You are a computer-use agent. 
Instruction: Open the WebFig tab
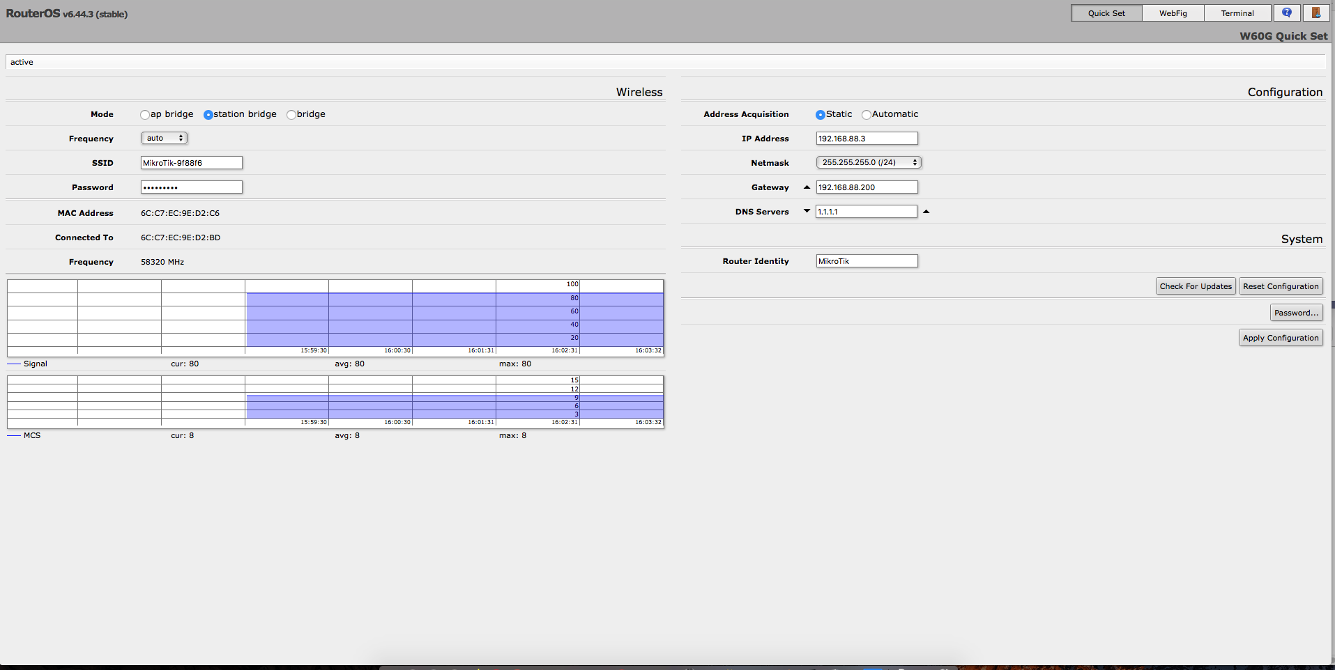click(x=1173, y=13)
